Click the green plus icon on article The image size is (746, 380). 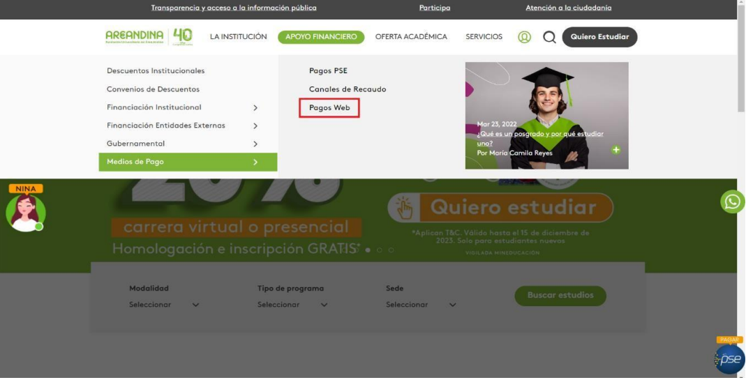[616, 150]
